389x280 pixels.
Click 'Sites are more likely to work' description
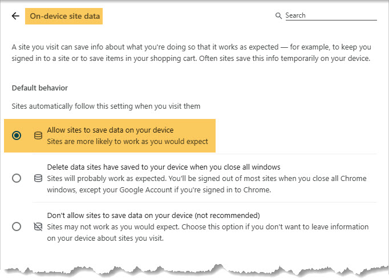(128, 141)
